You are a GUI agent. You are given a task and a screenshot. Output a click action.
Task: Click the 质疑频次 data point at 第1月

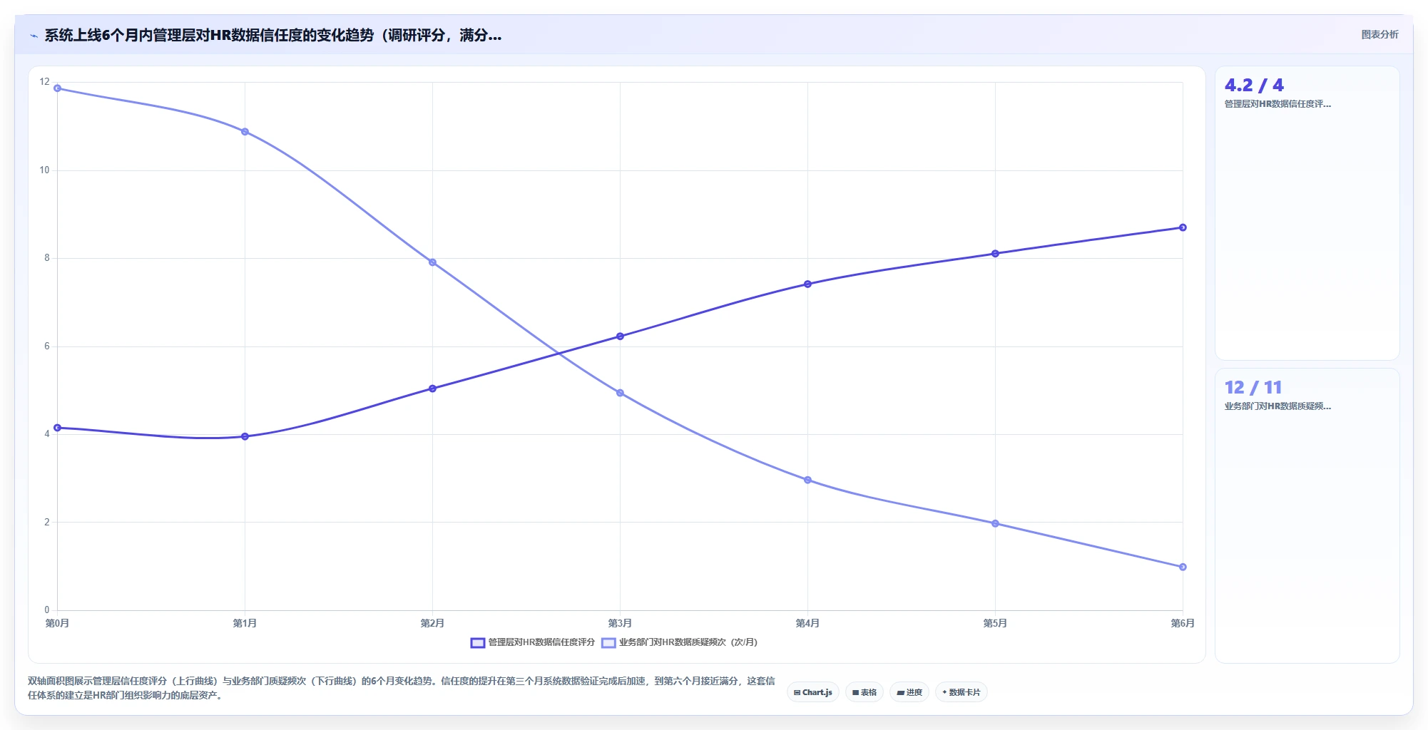[x=245, y=132]
